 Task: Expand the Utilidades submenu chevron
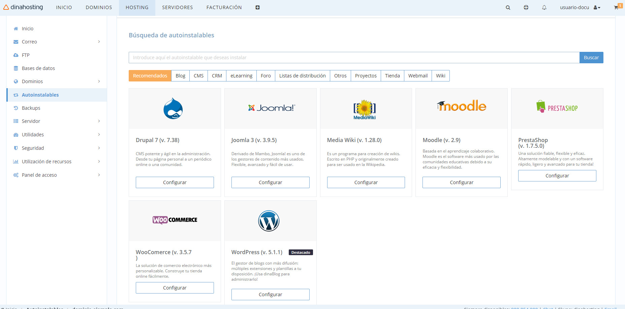(99, 135)
